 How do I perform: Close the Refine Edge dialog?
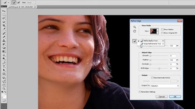pos(180,21)
